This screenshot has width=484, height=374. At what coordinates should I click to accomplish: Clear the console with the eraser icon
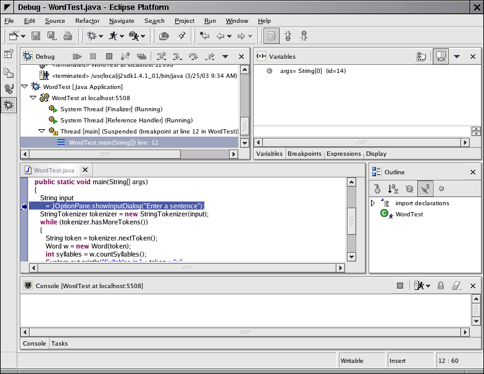pos(457,286)
